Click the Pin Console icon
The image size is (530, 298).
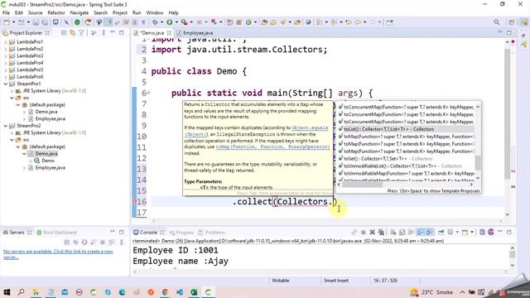[441, 232]
